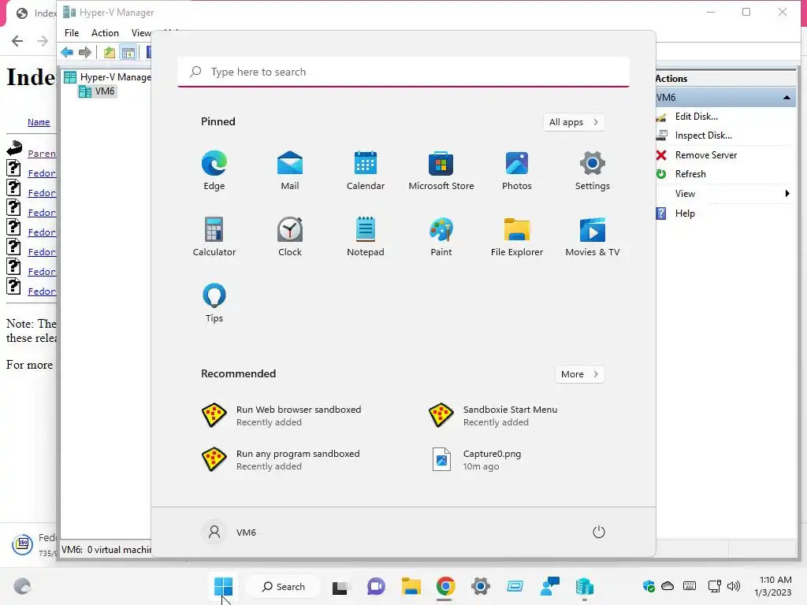Open VM6 user account menu
The width and height of the screenshot is (807, 605).
230,532
